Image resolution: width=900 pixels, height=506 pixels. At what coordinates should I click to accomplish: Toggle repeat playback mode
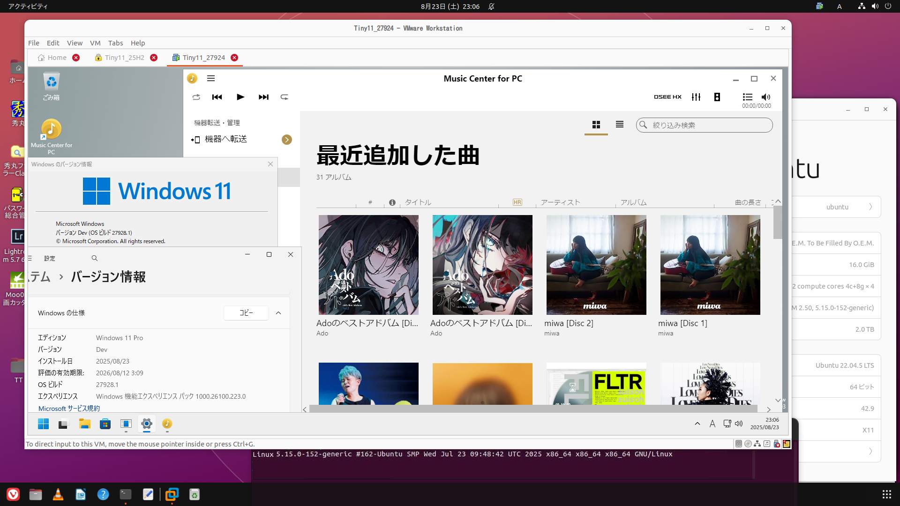click(x=285, y=97)
